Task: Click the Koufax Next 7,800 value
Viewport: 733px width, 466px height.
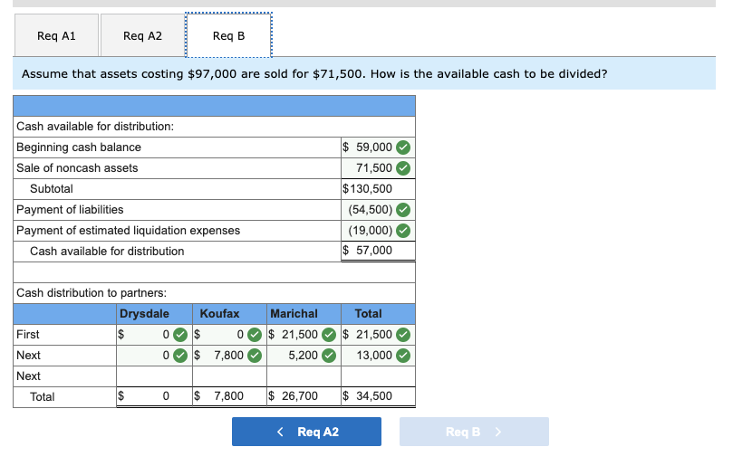Action: 228,356
